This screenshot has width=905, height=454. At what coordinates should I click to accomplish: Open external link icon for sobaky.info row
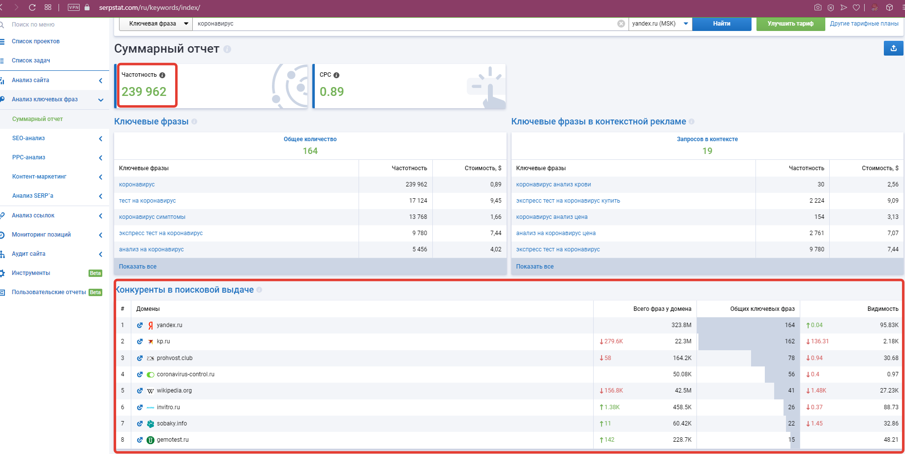tap(140, 424)
